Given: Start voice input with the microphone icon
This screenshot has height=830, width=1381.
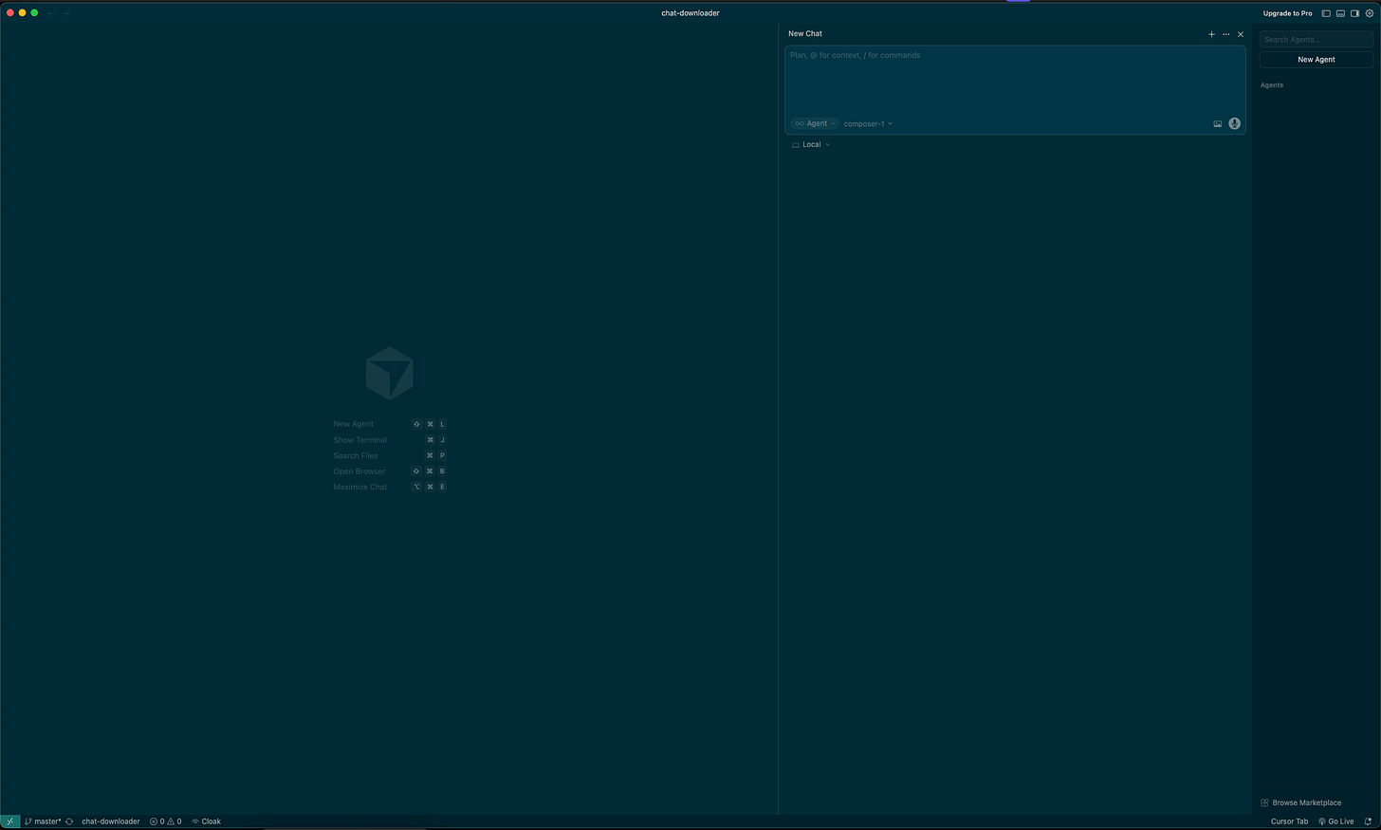Looking at the screenshot, I should (1234, 124).
